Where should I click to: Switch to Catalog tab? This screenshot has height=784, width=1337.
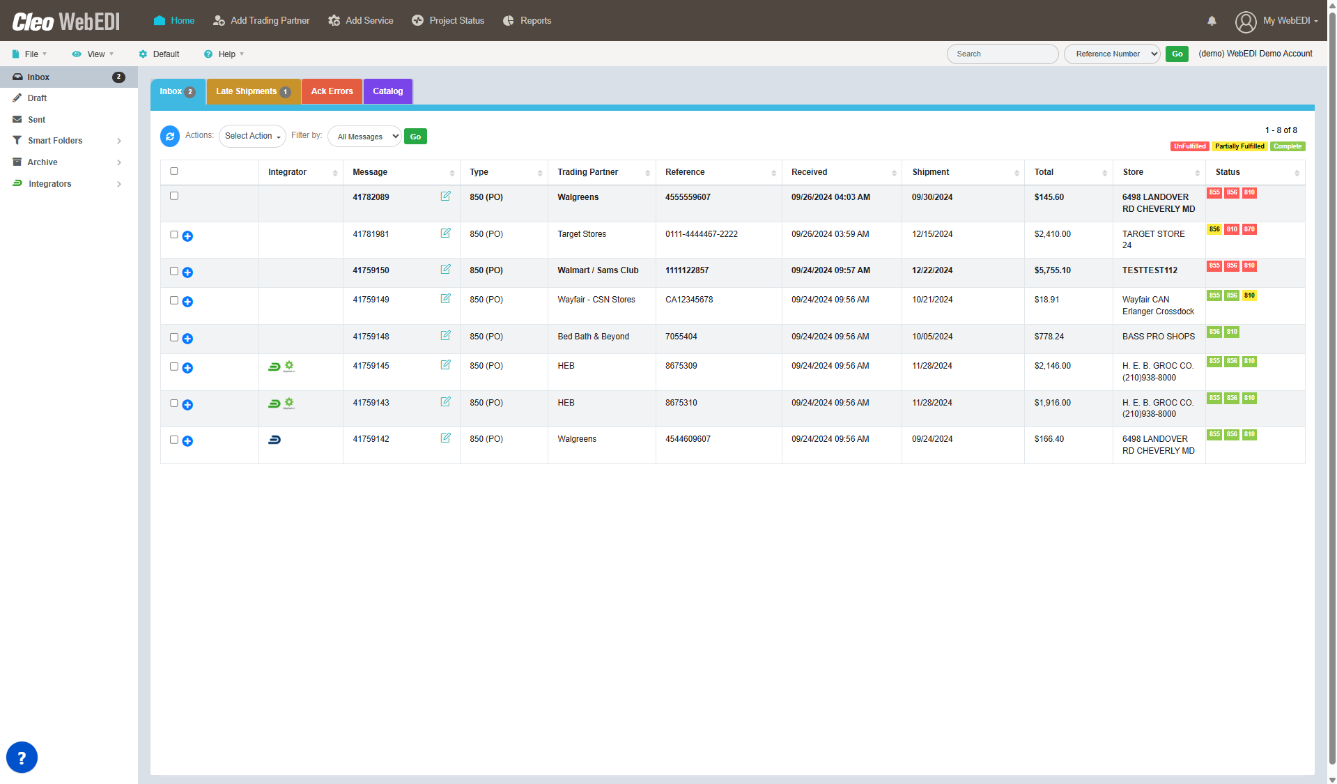388,91
